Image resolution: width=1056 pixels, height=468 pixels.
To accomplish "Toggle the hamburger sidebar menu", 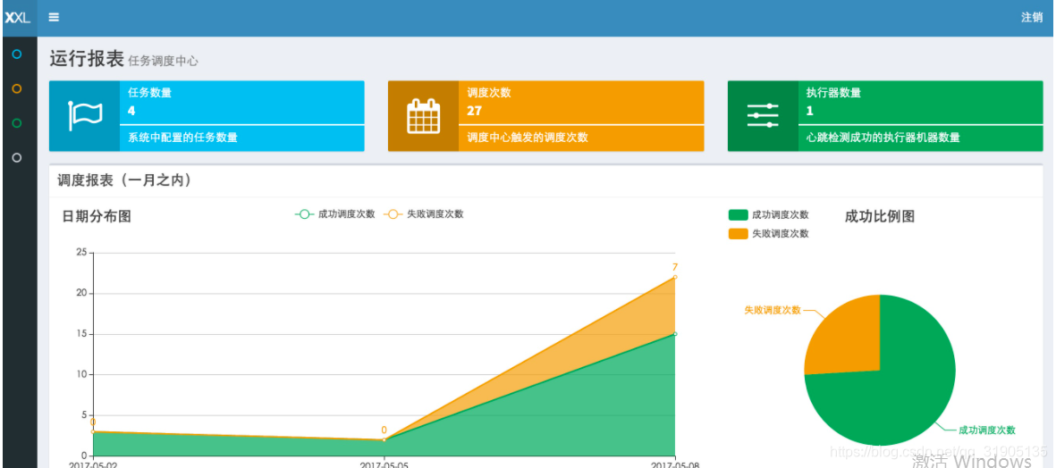I will (x=54, y=18).
